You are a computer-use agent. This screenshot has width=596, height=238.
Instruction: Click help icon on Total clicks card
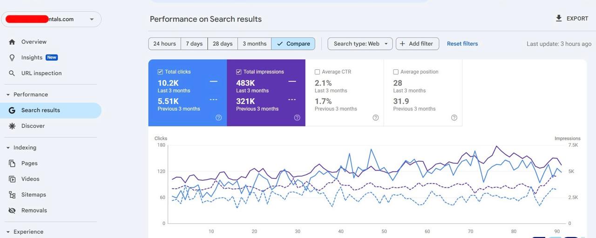[218, 118]
